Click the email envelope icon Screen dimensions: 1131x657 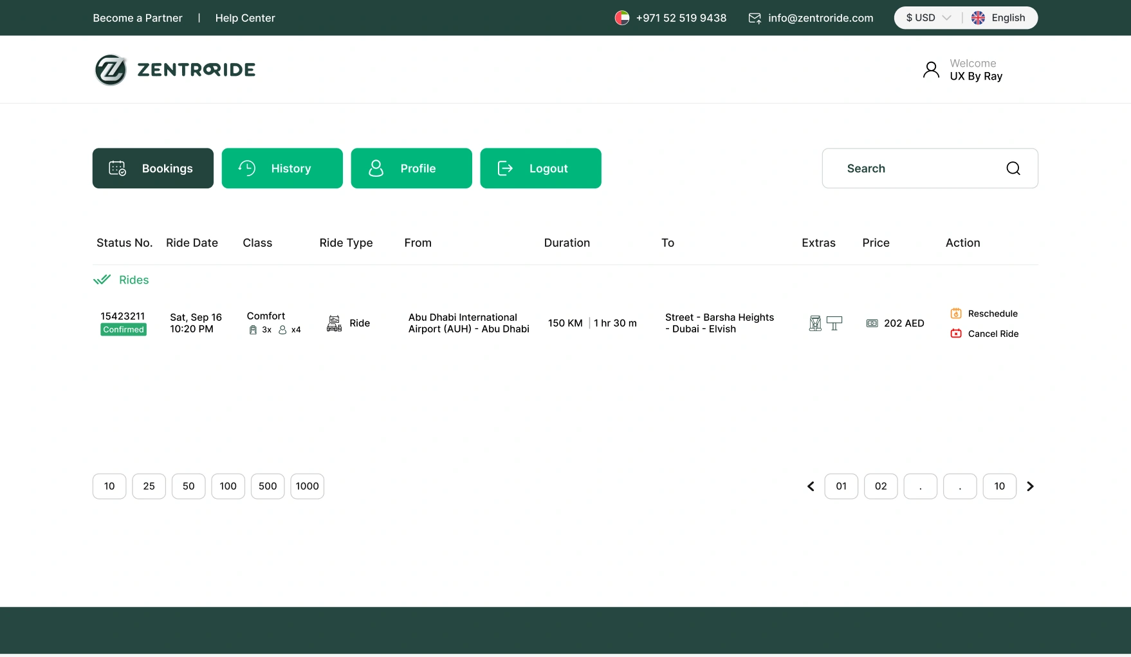tap(755, 18)
